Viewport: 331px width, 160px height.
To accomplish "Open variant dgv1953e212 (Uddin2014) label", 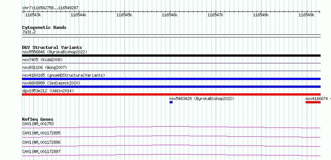I will point(48,91).
